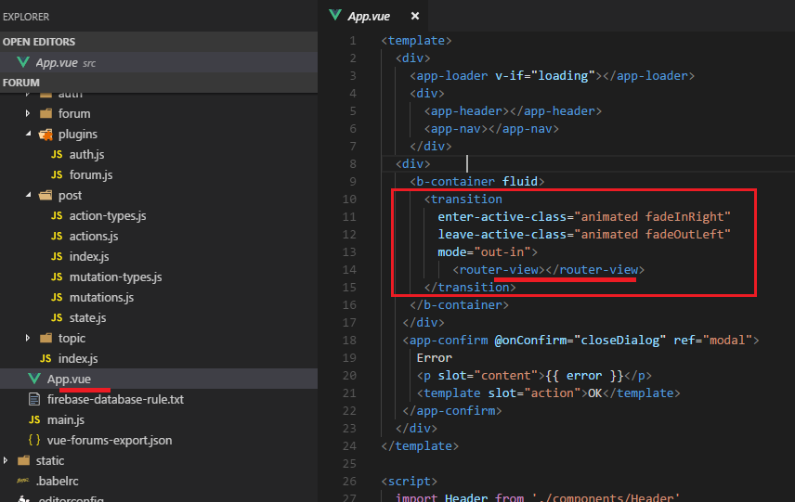Click the Babel icon beside .babelrc
Screen dimensions: 795x502
click(x=23, y=481)
